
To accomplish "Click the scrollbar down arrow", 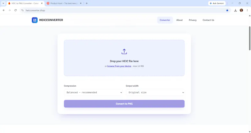I will (x=250, y=132).
